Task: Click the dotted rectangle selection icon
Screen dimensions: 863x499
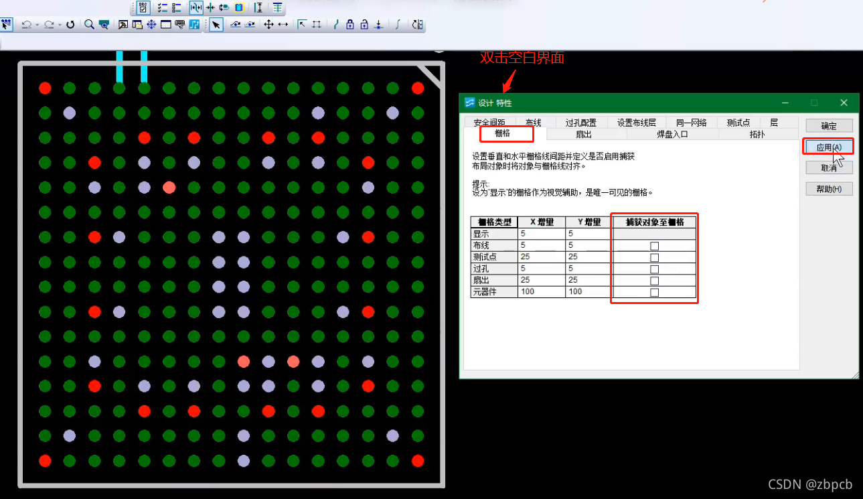Action: (317, 25)
